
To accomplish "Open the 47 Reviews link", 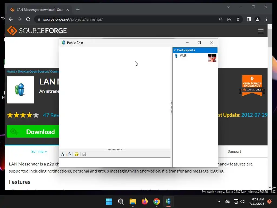I will click(51, 115).
